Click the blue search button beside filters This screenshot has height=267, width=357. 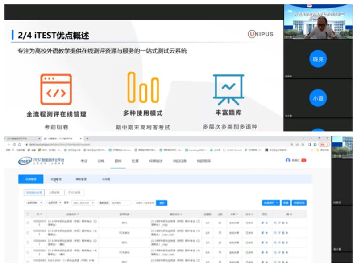click(161, 203)
